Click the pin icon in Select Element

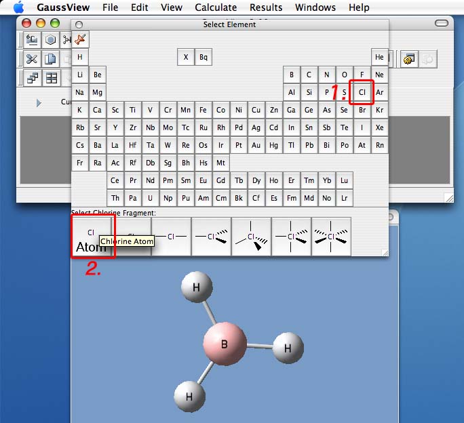pos(80,39)
